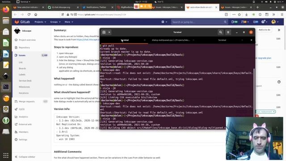Image resolution: width=286 pixels, height=161 pixels.
Task: Expand the GitLab Groups dropdown
Action: pos(55,22)
